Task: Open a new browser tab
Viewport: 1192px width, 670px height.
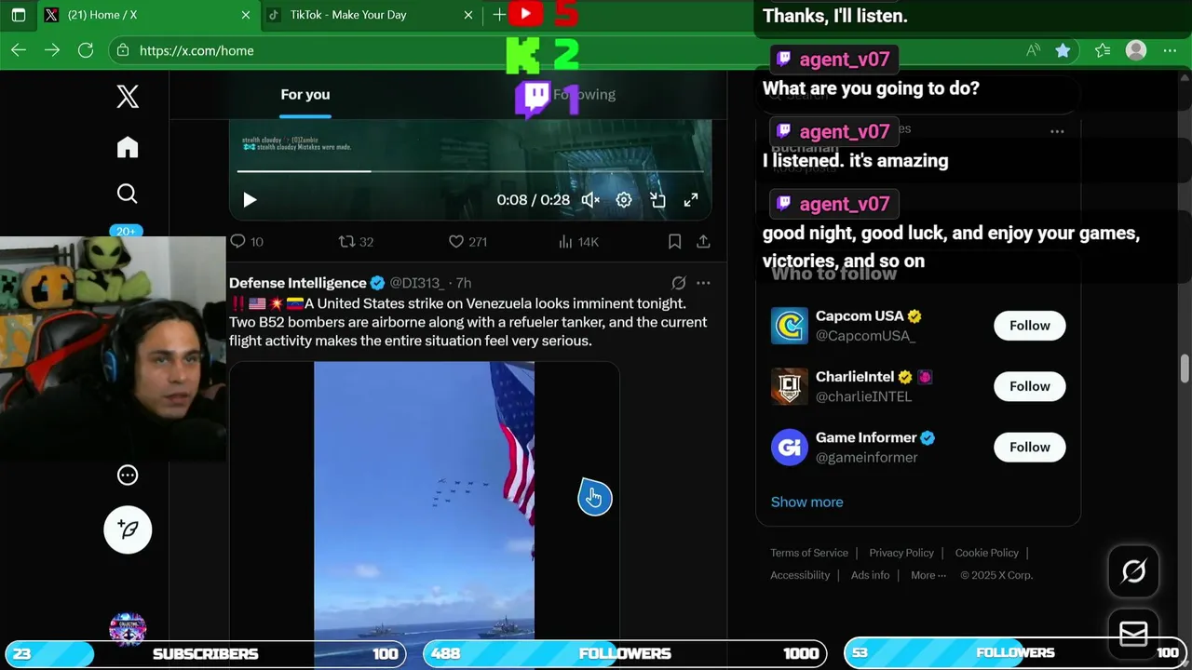Action: point(499,15)
